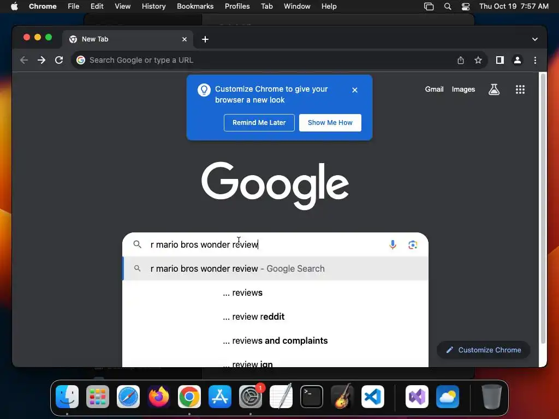
Task: Open the Window menu
Action: point(297,7)
